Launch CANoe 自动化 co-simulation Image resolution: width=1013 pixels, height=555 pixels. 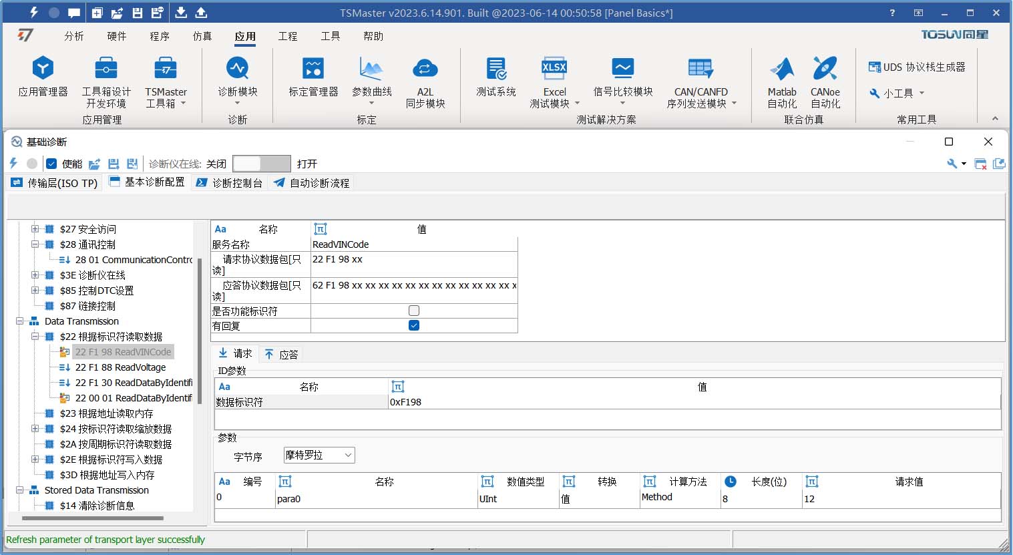825,81
